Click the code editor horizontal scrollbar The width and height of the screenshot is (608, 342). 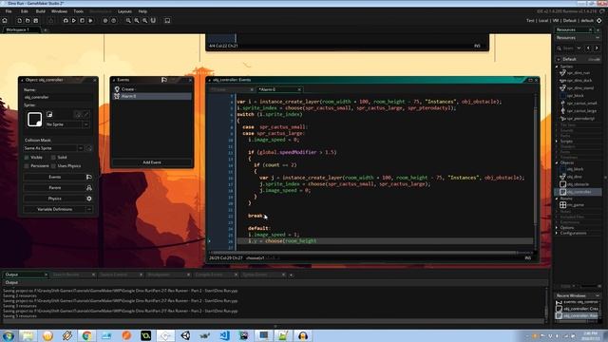[x=363, y=253]
